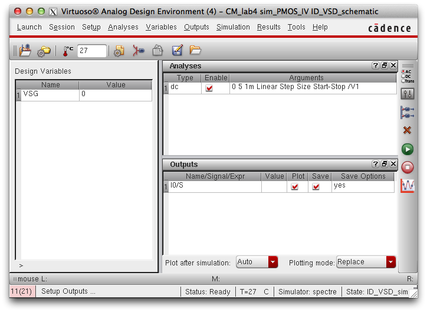Open the Variables menu
Viewport: 427px width, 312px height.
point(161,27)
